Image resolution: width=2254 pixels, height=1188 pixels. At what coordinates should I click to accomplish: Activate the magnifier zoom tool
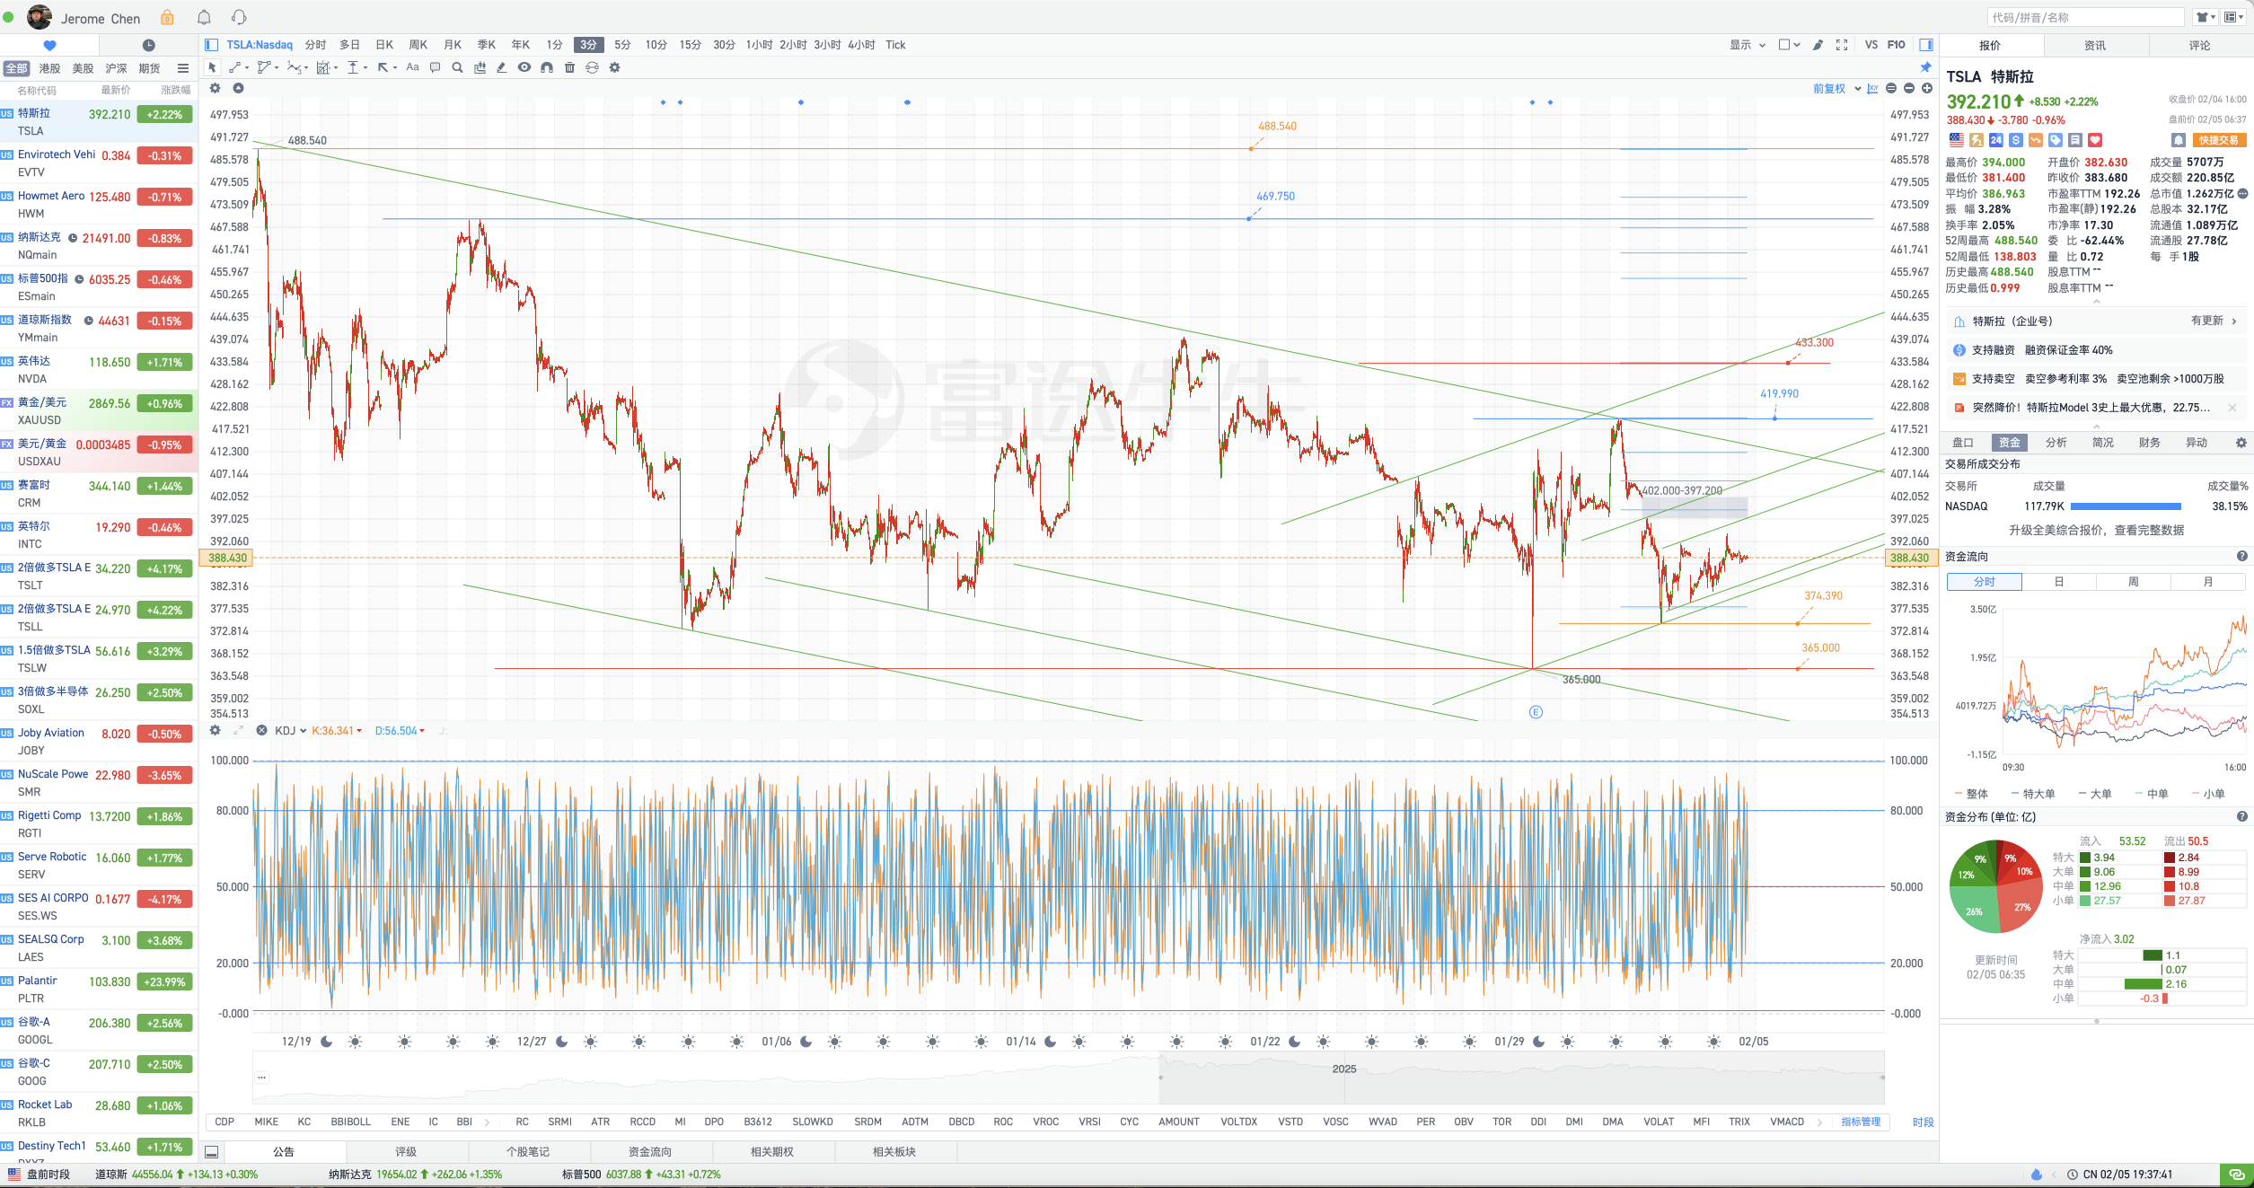pyautogui.click(x=457, y=67)
